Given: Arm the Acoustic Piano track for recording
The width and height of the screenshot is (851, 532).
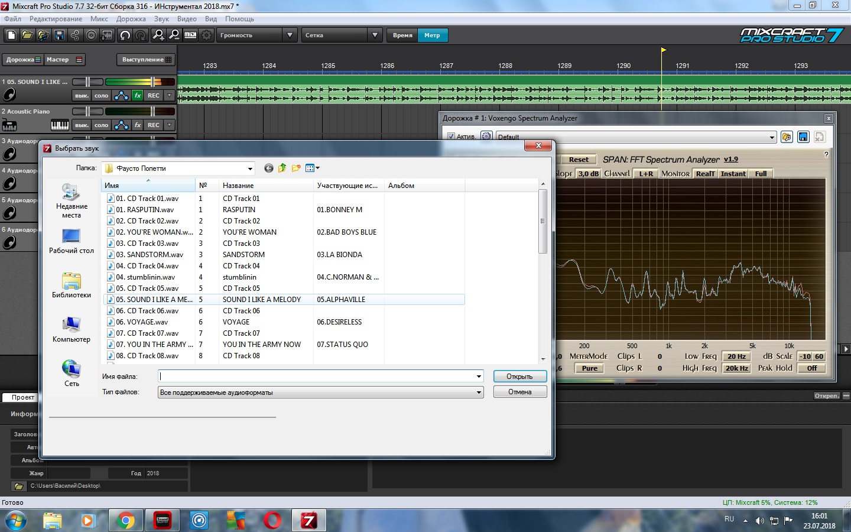Looking at the screenshot, I should [x=154, y=125].
